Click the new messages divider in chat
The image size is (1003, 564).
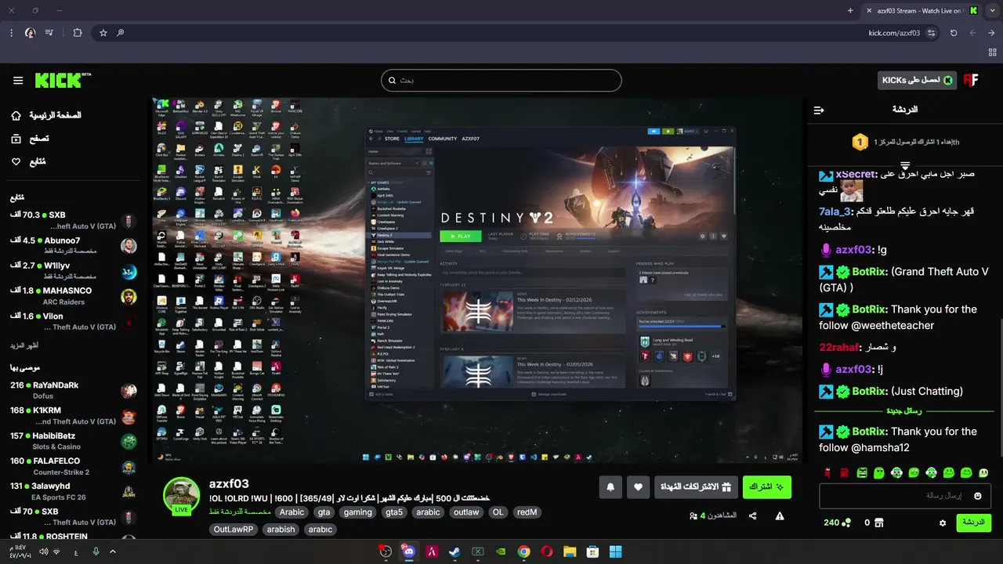903,410
